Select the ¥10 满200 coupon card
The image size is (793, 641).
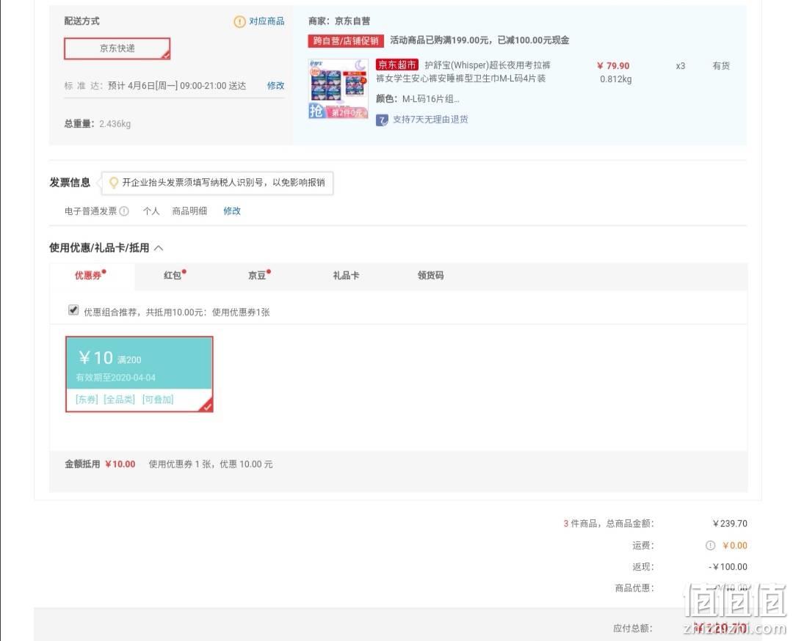click(x=140, y=374)
